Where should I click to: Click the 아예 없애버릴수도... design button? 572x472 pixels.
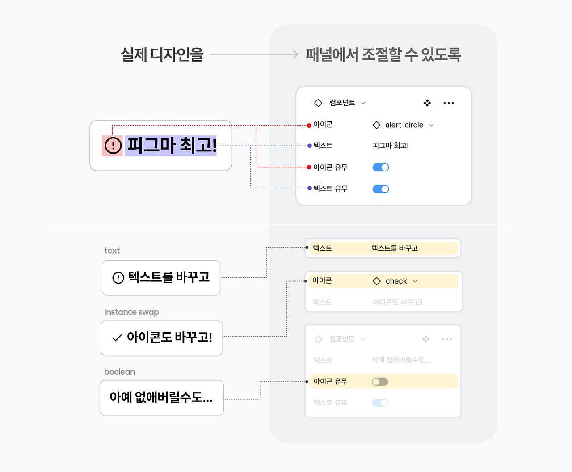[162, 398]
